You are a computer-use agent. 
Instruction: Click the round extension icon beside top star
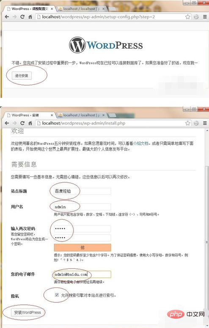(x=196, y=17)
